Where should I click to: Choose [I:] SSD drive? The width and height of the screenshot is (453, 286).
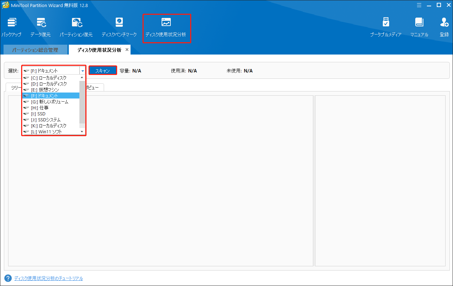click(51, 114)
